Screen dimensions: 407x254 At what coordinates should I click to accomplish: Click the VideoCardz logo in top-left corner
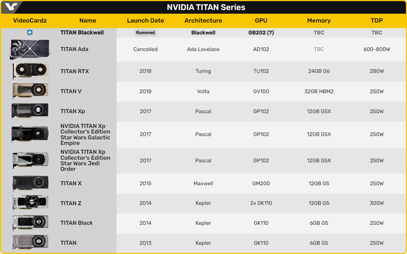click(11, 7)
